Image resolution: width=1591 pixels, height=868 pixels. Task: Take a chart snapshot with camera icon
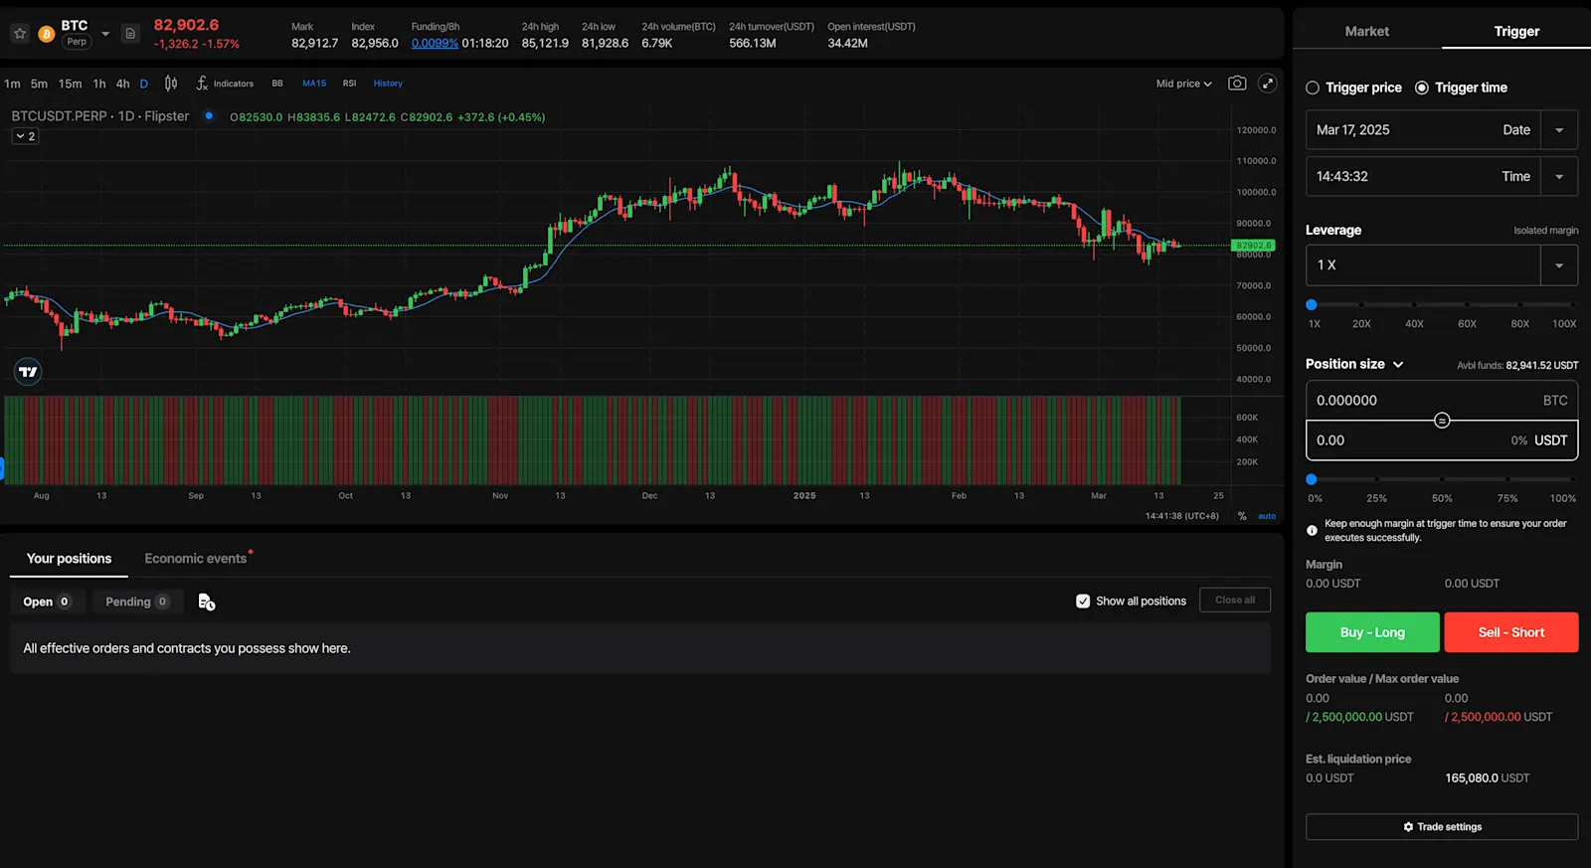(x=1237, y=84)
